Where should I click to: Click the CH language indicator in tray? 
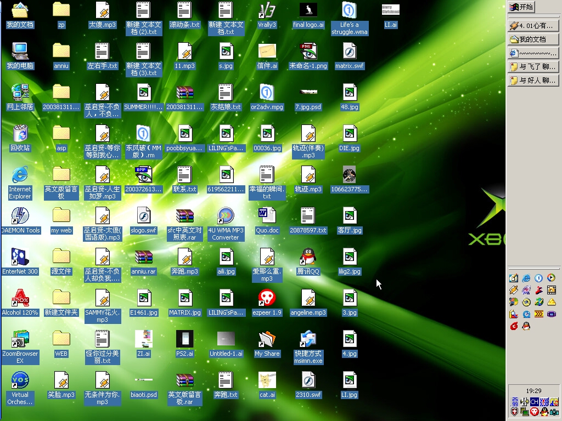point(534,402)
